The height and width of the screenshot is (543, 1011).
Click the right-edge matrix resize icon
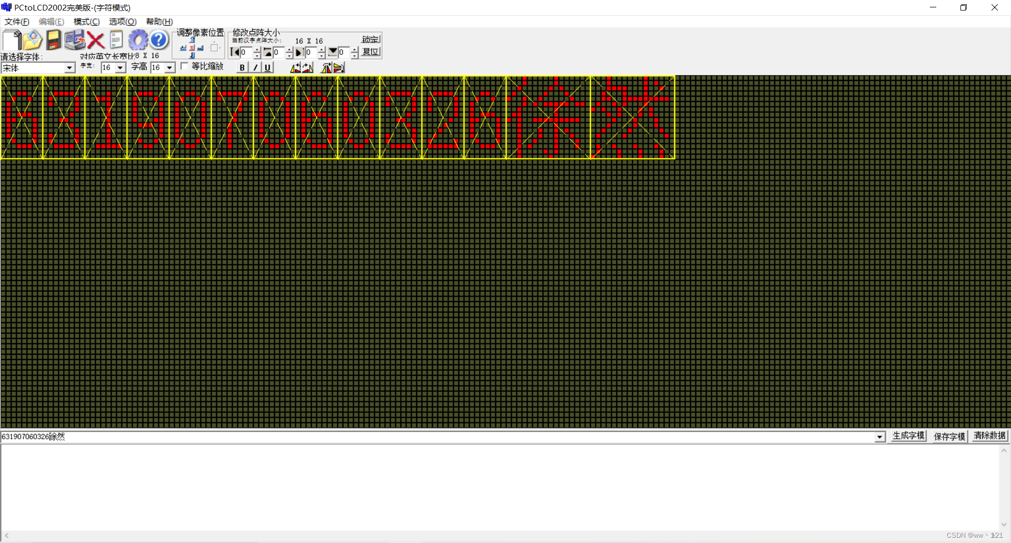click(x=299, y=52)
